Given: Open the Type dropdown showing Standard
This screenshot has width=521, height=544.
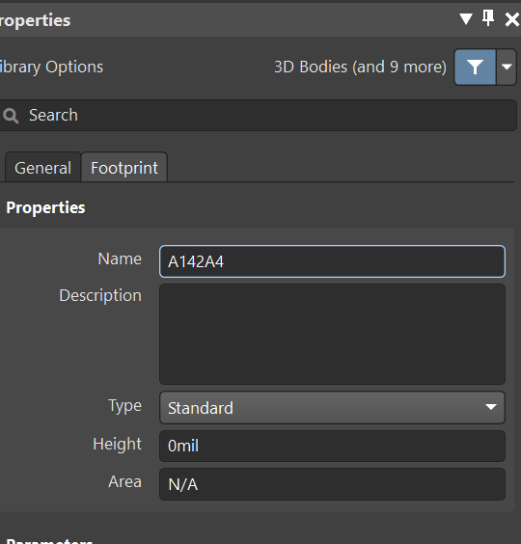Looking at the screenshot, I should point(332,408).
